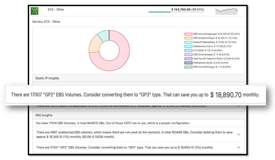Expand the 4997 unattached EBS volumes row
275x160 pixels.
[x=239, y=134]
